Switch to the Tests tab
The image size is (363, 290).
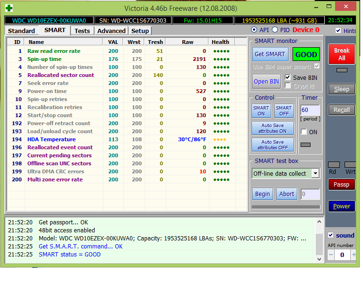pos(82,31)
